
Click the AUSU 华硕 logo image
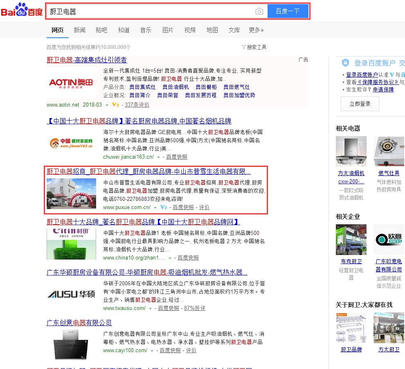[x=71, y=294]
